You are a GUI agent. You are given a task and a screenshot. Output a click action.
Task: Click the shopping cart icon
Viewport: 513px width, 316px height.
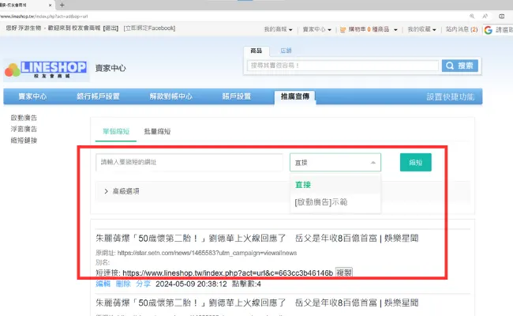[343, 29]
